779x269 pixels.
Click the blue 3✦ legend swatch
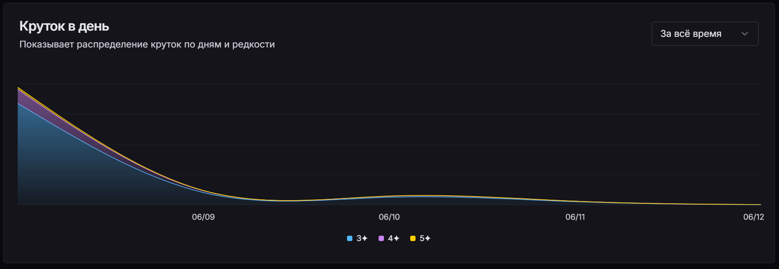[350, 238]
